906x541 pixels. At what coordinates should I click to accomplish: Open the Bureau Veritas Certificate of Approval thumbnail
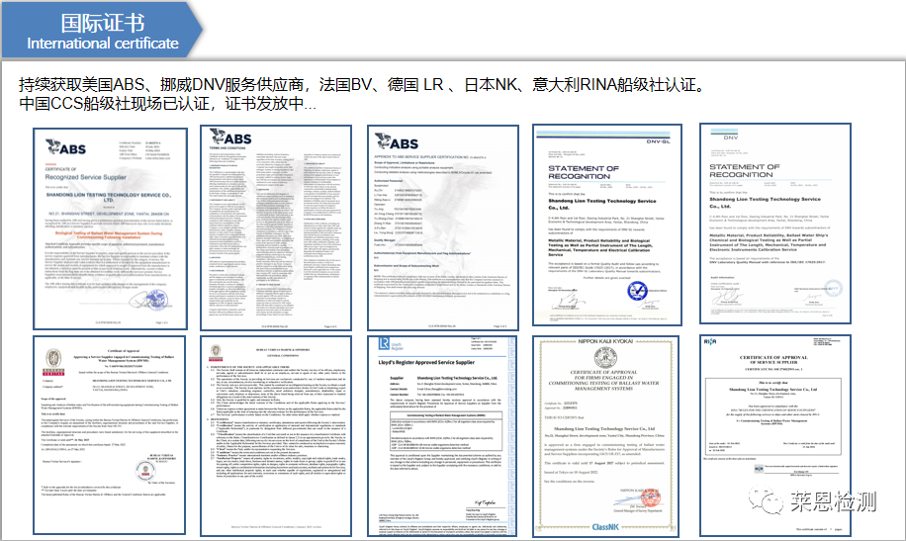click(109, 435)
